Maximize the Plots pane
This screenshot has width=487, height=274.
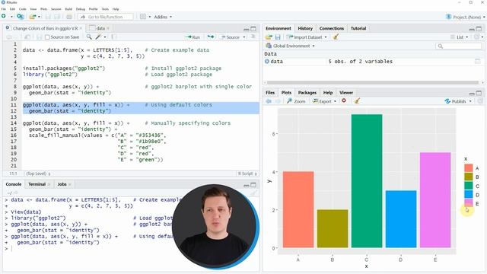click(x=479, y=93)
